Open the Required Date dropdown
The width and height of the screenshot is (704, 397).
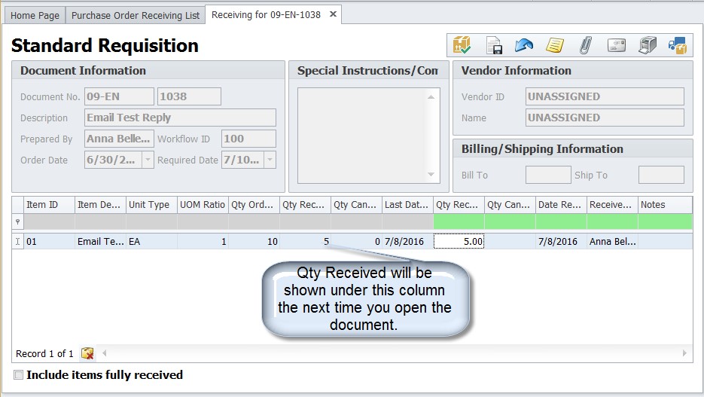(x=270, y=160)
